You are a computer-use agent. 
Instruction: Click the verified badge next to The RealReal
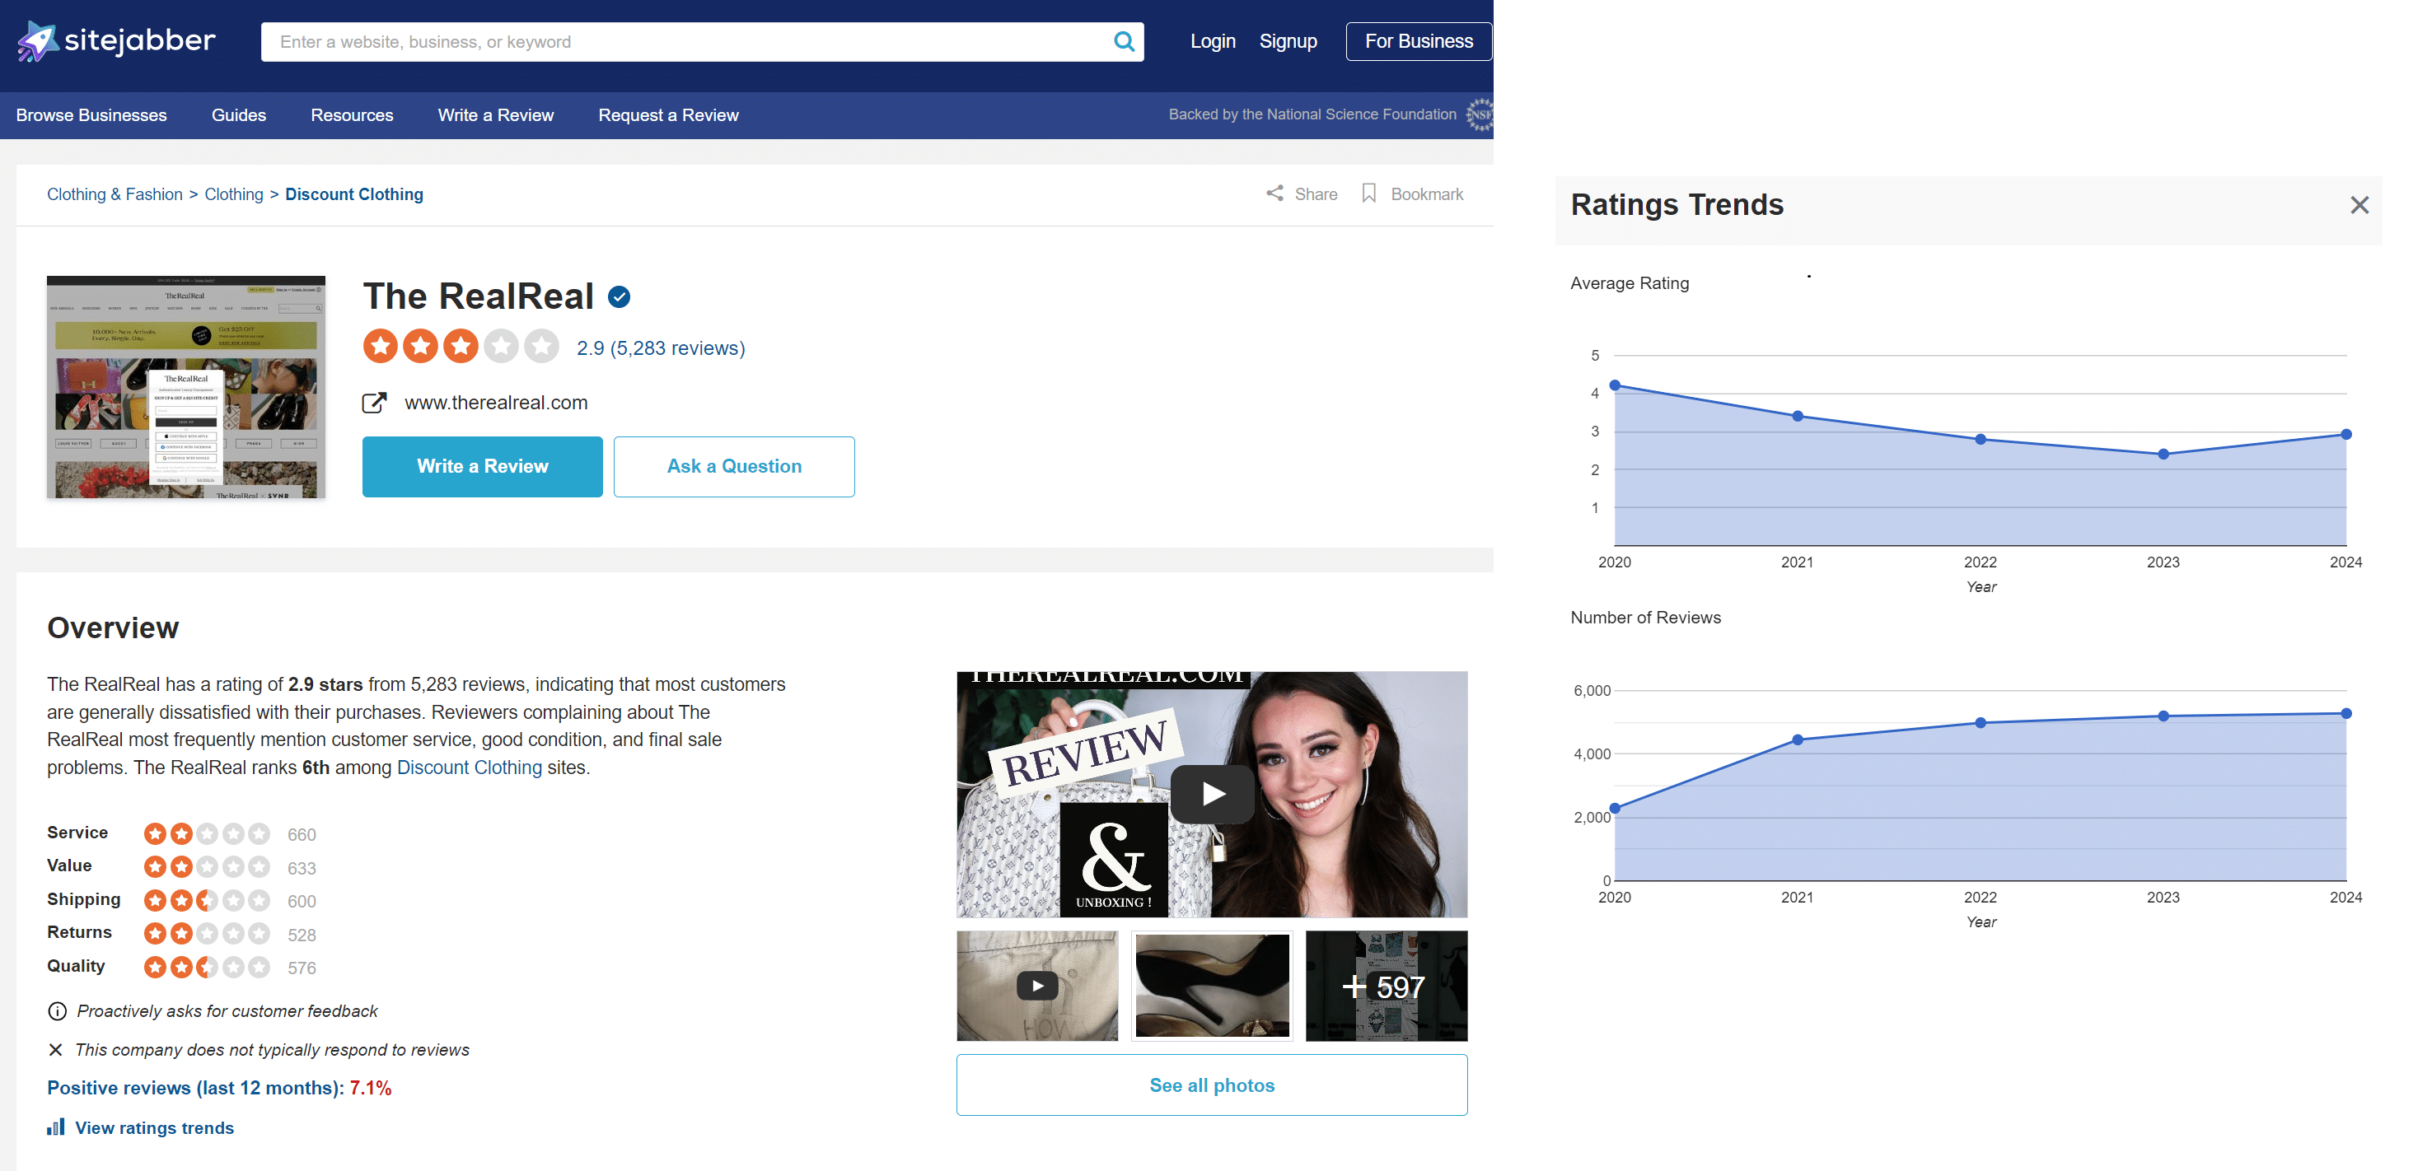(620, 297)
